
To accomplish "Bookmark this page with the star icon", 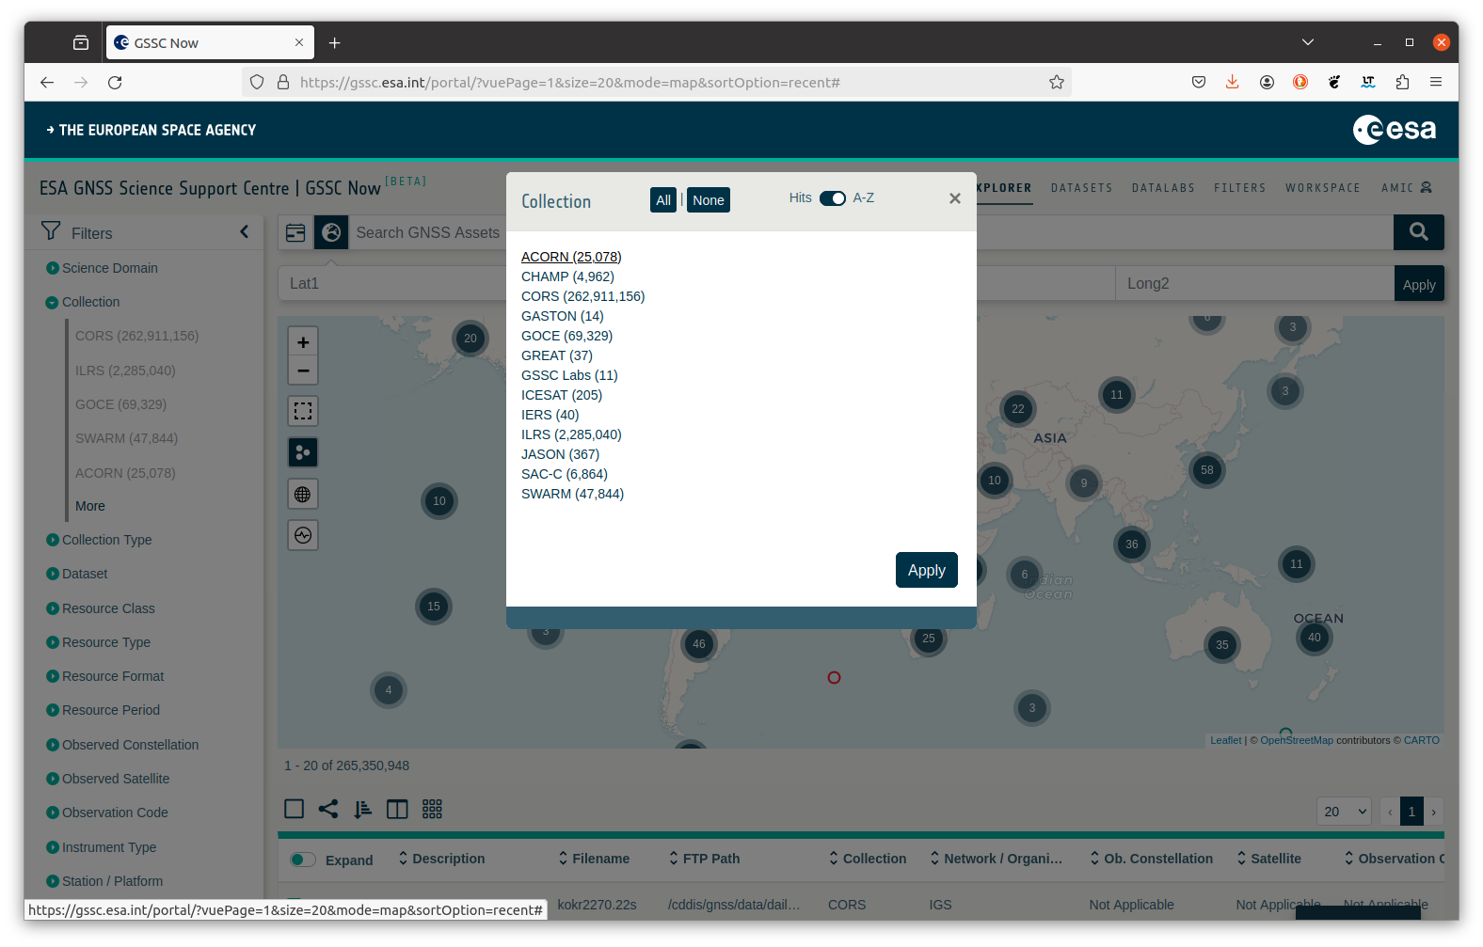I will tap(1056, 83).
